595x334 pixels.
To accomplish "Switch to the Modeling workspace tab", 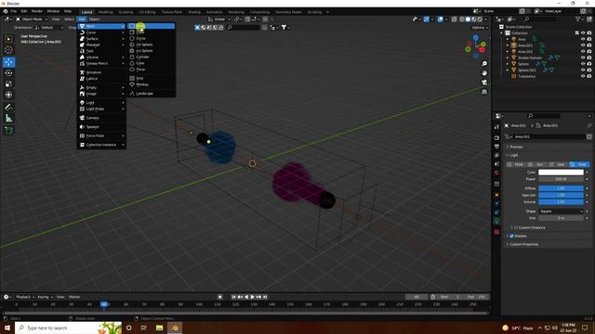I will pyautogui.click(x=105, y=12).
